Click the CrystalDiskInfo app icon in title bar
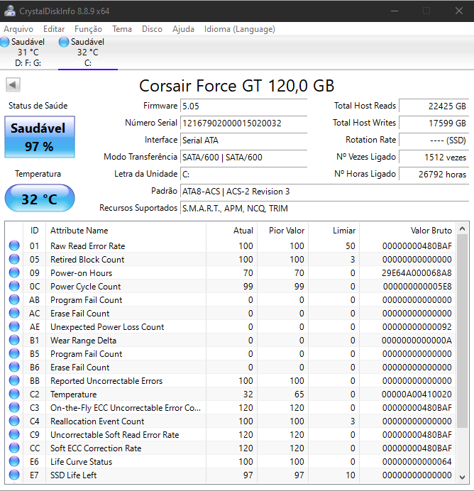The height and width of the screenshot is (491, 474). (x=10, y=11)
